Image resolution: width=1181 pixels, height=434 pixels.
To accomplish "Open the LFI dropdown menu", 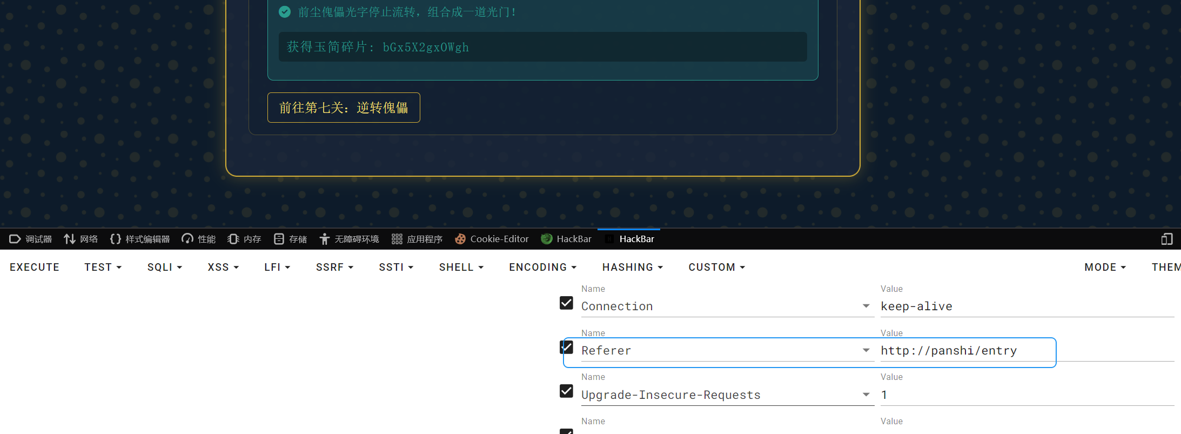I will 277,267.
